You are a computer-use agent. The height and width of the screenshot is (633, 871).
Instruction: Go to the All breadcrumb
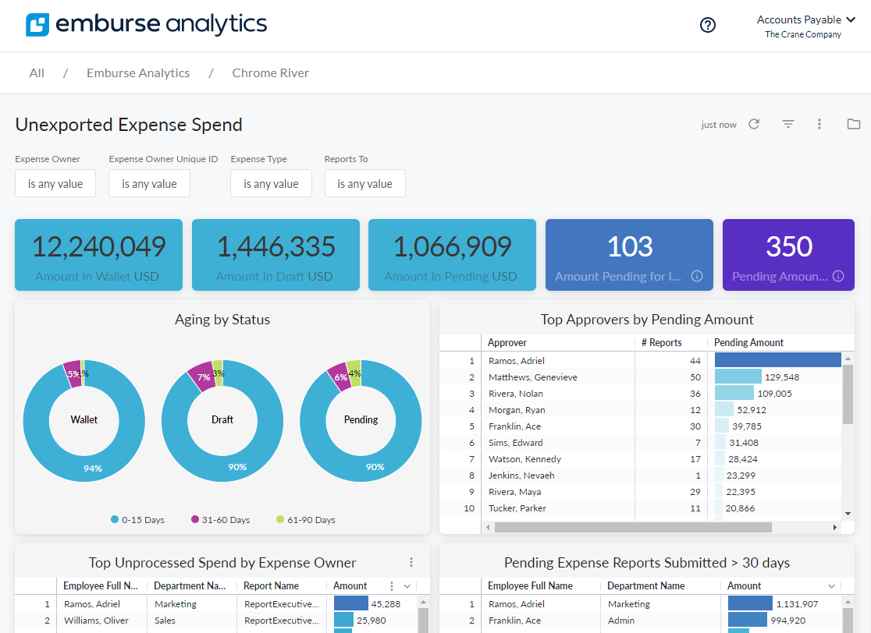point(37,73)
